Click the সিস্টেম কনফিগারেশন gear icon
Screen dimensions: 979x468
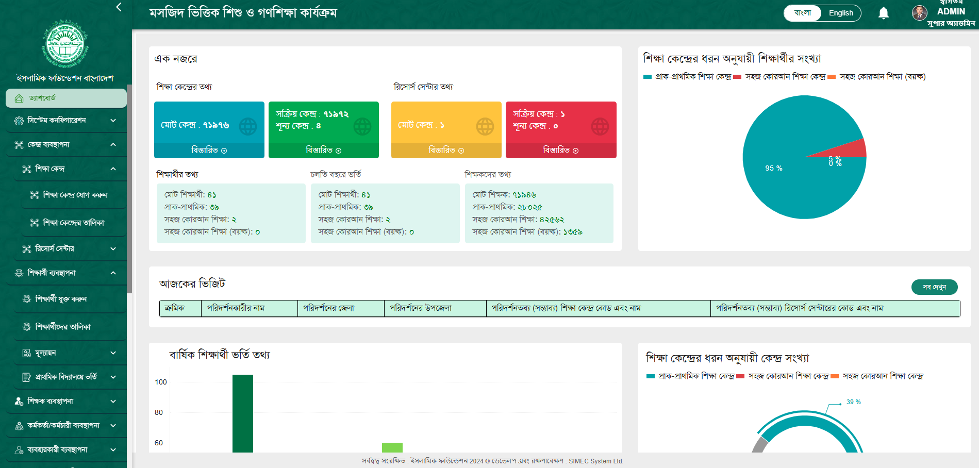[x=19, y=121]
